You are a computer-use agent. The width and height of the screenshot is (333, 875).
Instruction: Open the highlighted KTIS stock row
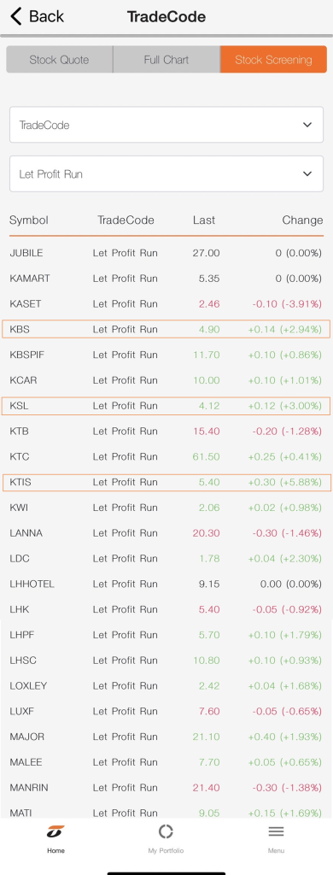click(166, 482)
